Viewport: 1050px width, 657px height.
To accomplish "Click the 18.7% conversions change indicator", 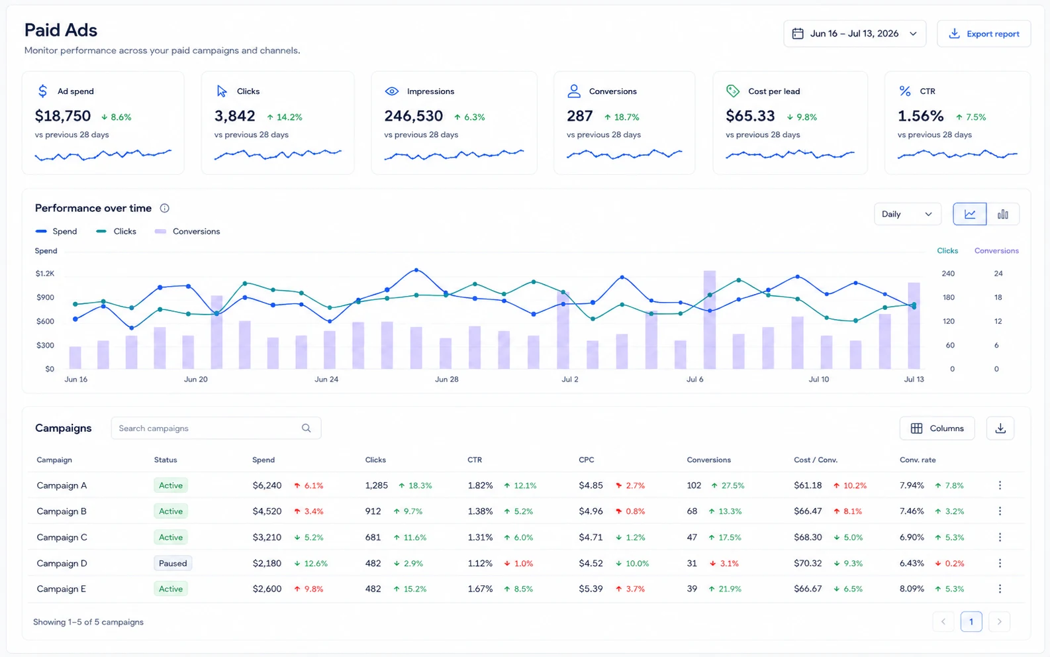I will click(622, 117).
